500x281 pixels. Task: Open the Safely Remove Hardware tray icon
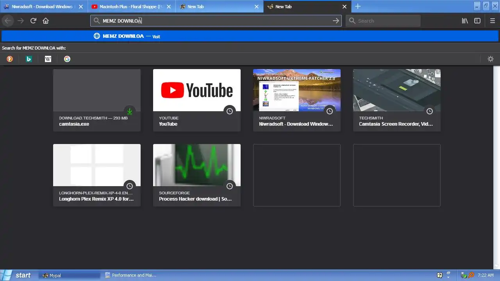point(464,275)
